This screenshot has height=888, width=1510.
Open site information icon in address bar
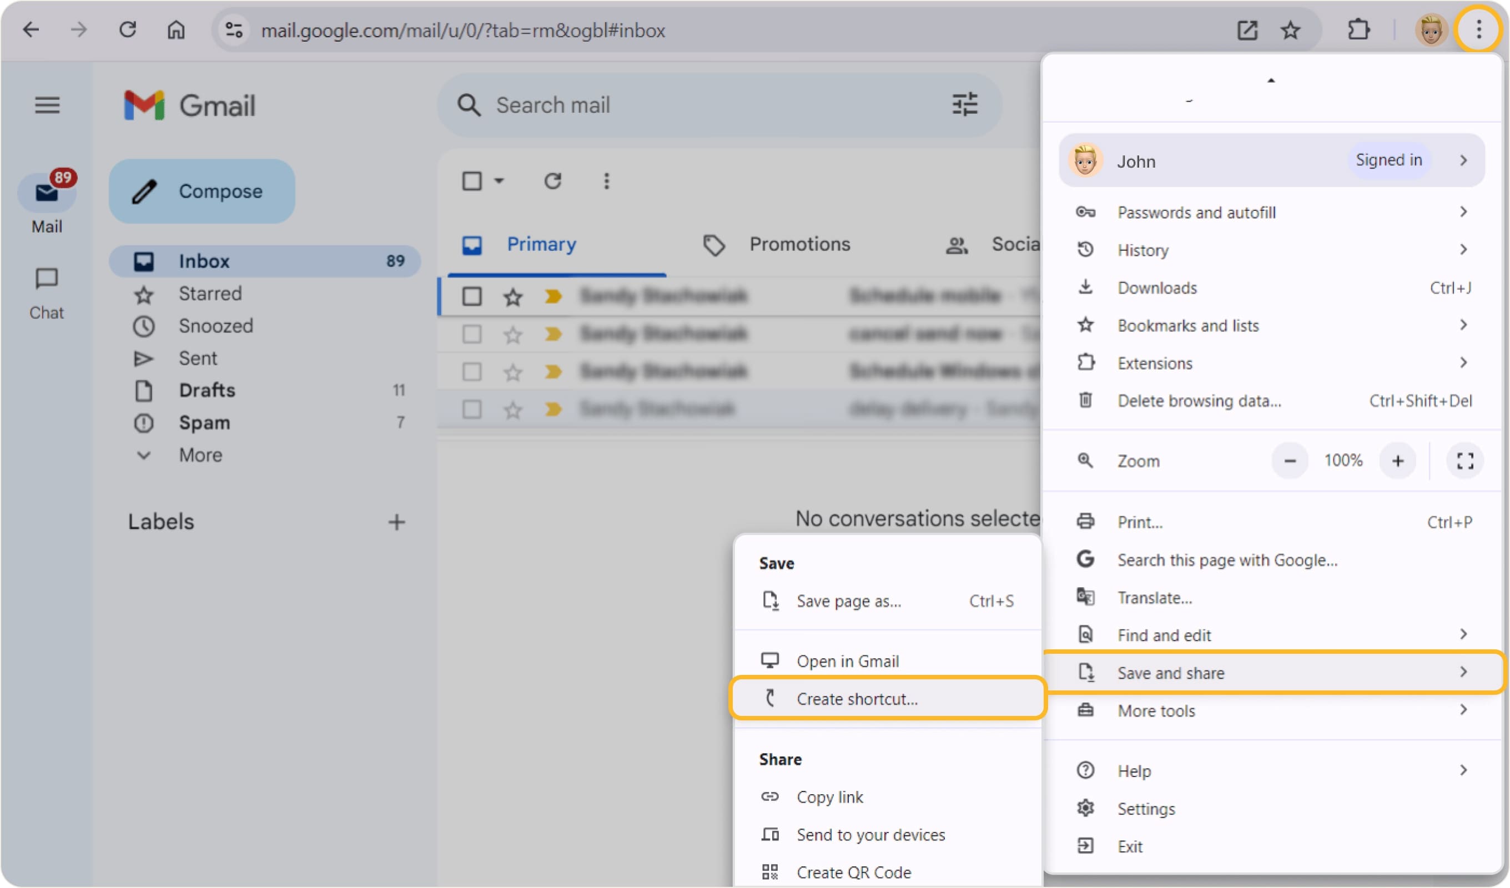pyautogui.click(x=233, y=30)
